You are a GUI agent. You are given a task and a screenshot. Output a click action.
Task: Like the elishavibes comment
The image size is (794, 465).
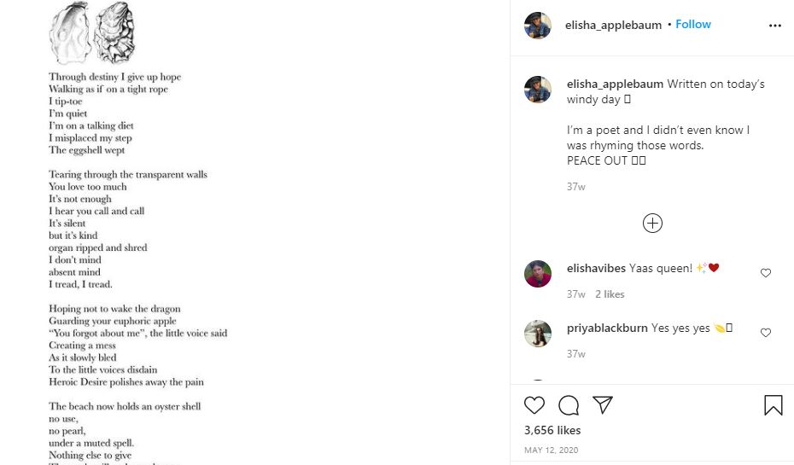point(766,273)
